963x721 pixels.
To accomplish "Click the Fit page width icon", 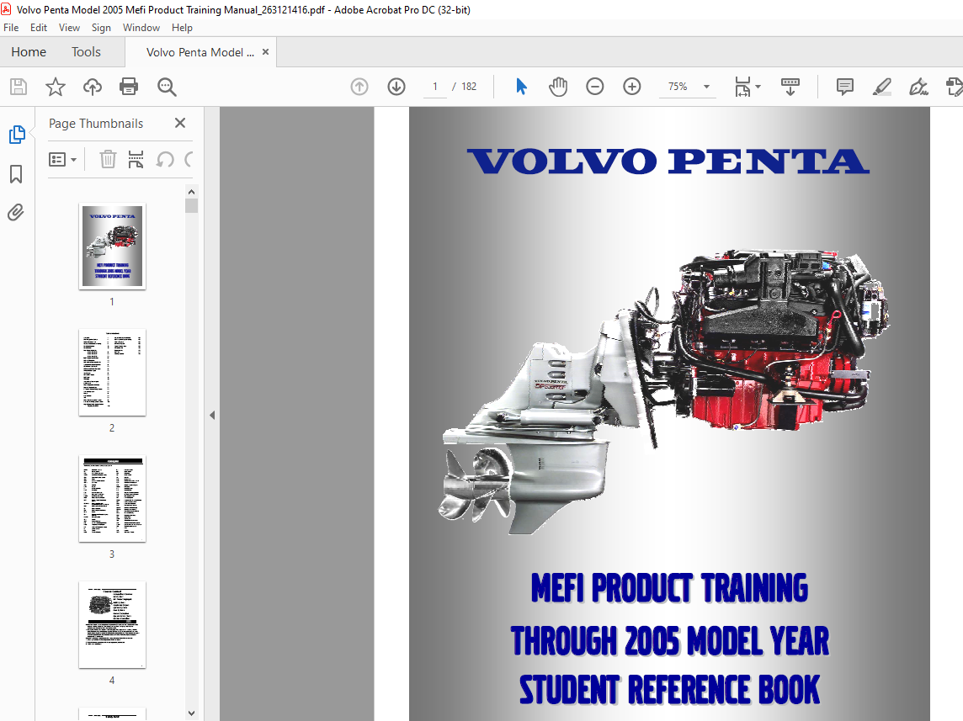I will click(742, 87).
